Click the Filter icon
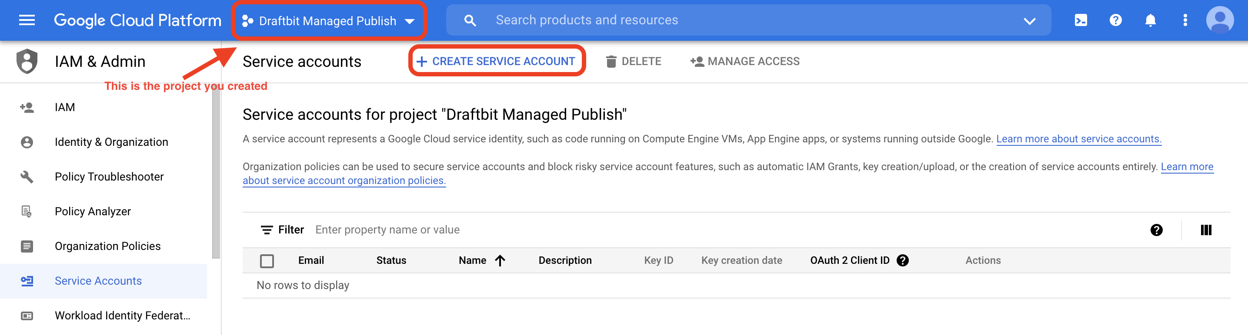This screenshot has height=335, width=1248. pos(267,230)
